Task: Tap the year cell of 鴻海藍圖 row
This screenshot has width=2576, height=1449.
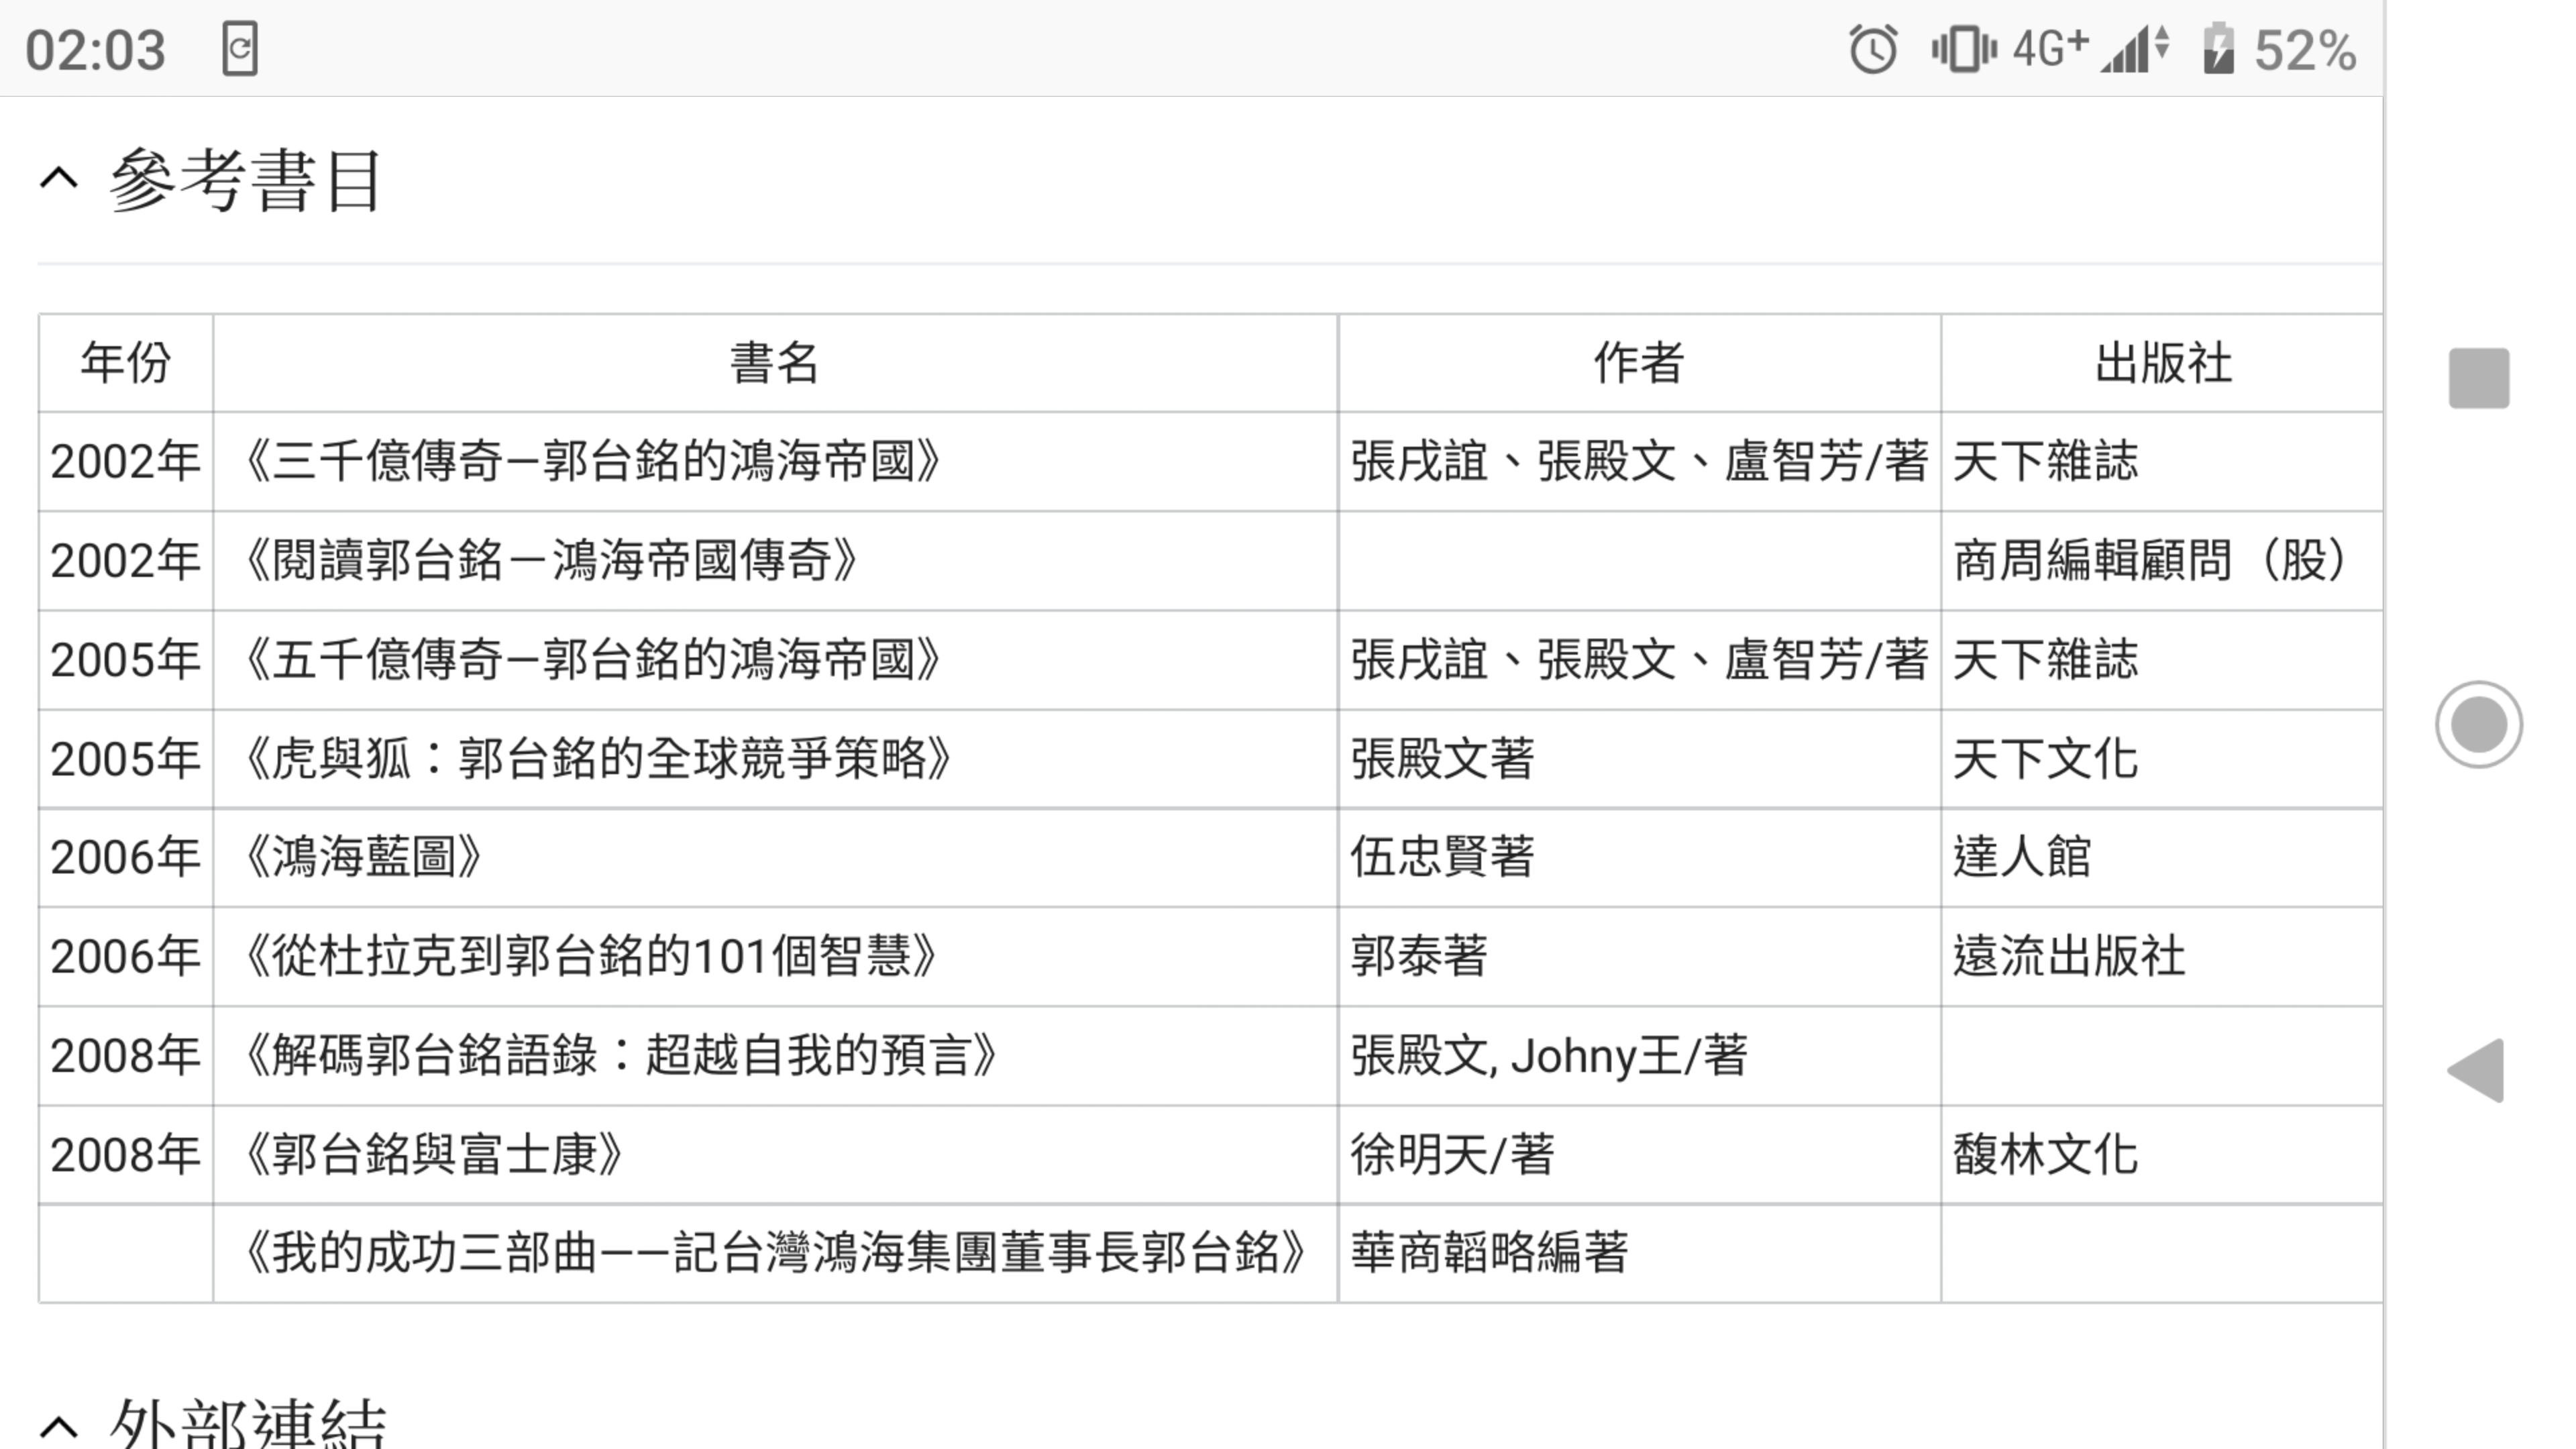Action: coord(126,858)
